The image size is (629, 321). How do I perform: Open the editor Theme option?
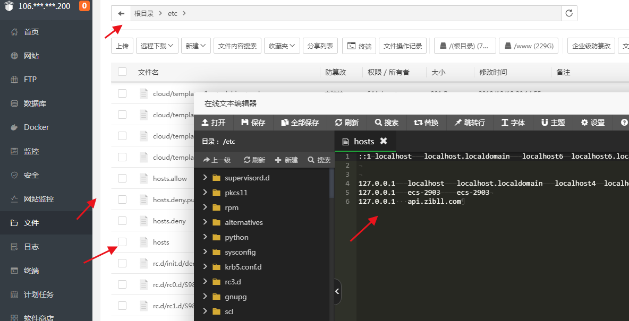pyautogui.click(x=553, y=123)
